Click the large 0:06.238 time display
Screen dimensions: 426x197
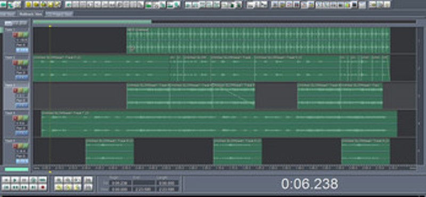(309, 184)
